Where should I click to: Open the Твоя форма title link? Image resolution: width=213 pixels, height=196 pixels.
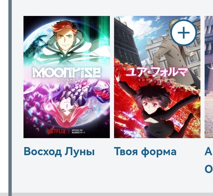click(x=145, y=152)
